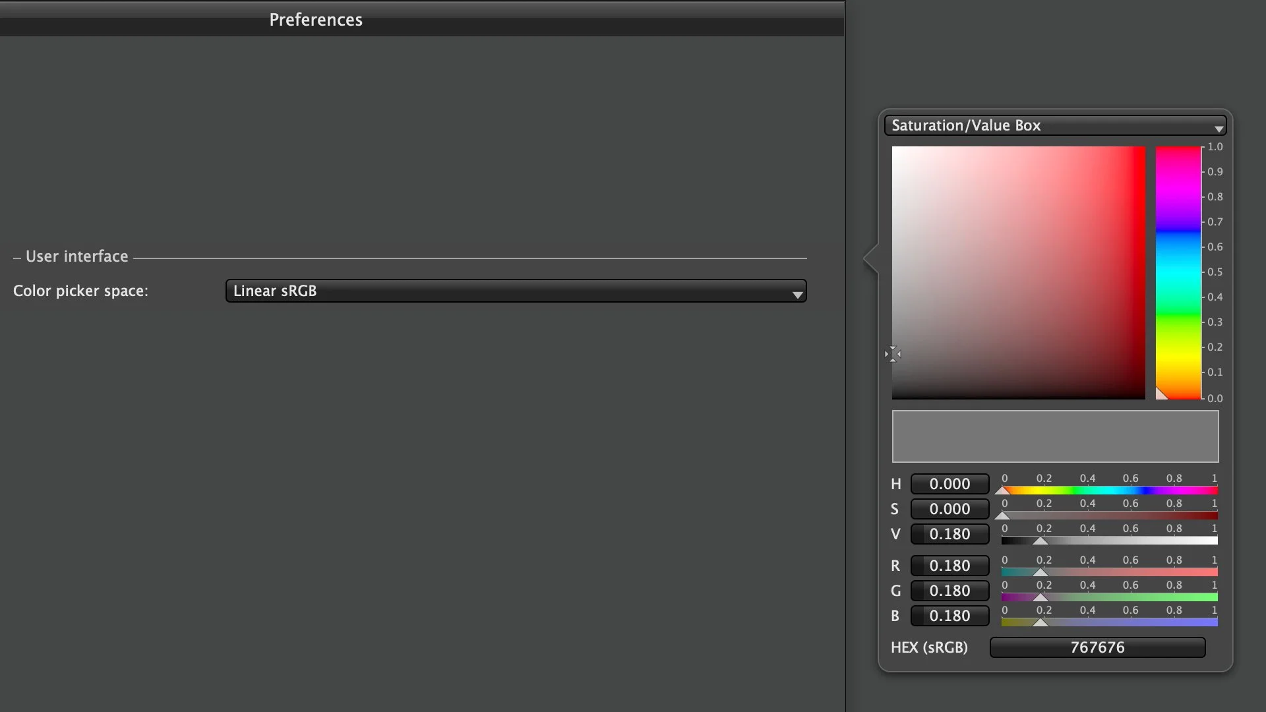Click the gray color preview swatch
The height and width of the screenshot is (712, 1266).
[x=1055, y=436]
